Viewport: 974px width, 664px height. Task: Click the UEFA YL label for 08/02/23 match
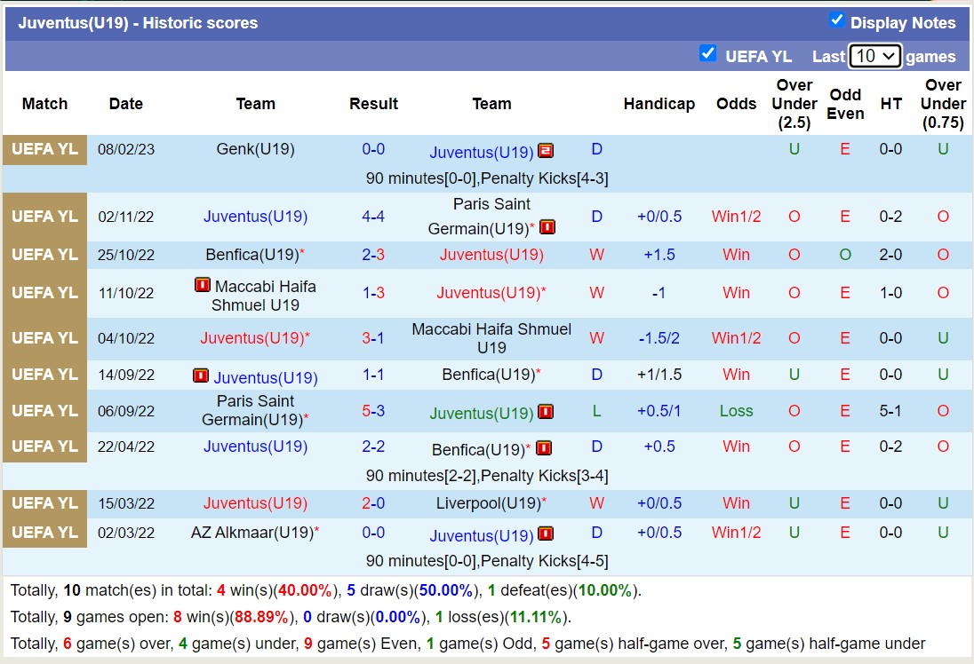click(x=44, y=149)
